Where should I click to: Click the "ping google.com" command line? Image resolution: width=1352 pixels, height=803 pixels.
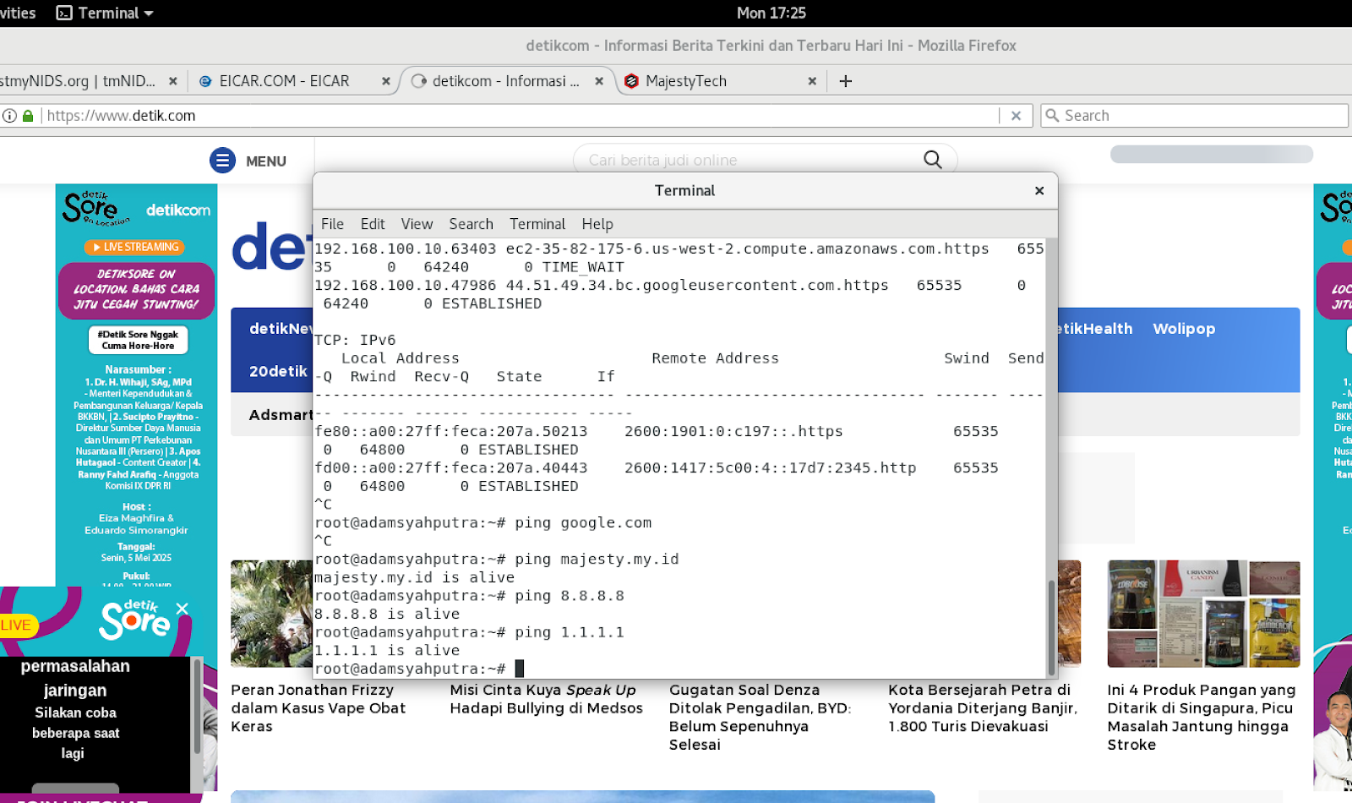pos(583,523)
